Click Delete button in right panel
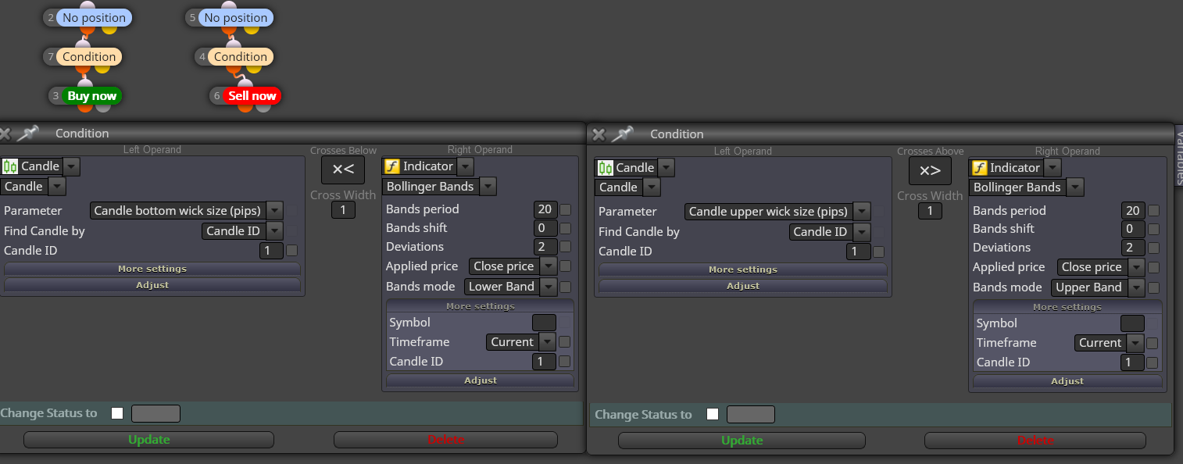Screen dimensions: 1183x464 [1036, 441]
